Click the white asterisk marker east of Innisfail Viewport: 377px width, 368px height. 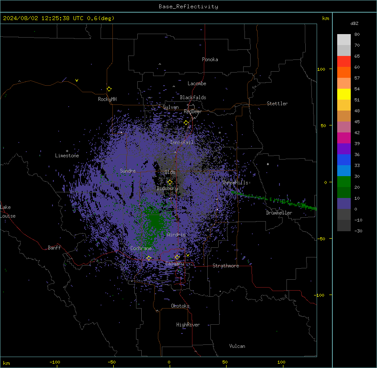(x=220, y=133)
